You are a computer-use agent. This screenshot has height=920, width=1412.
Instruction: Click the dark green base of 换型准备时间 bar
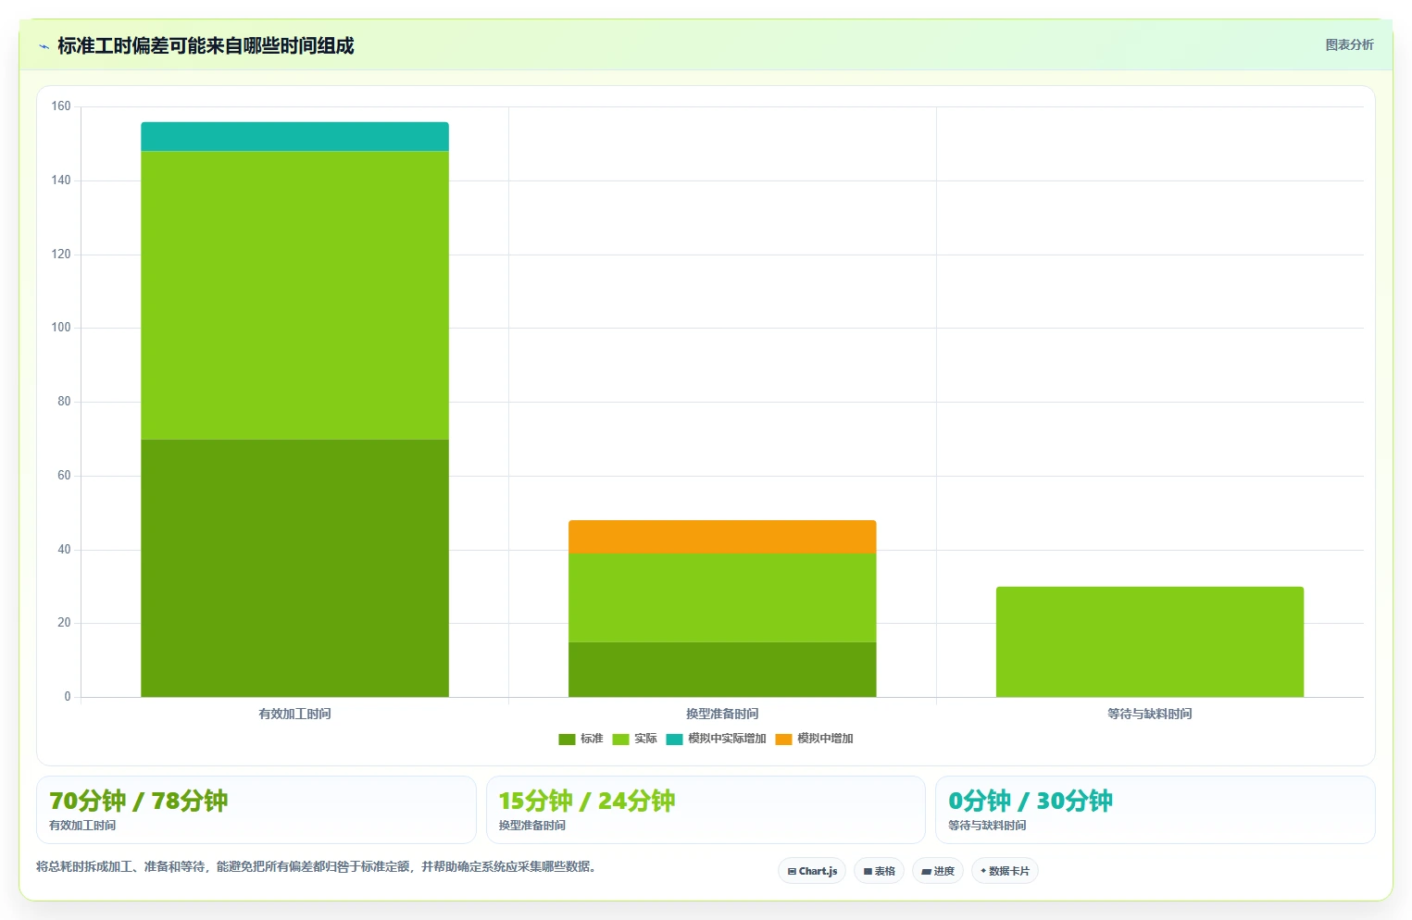point(722,669)
